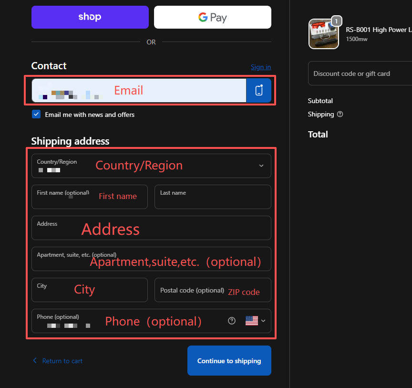Click the phone help question mark icon
This screenshot has width=412, height=388.
pyautogui.click(x=232, y=321)
